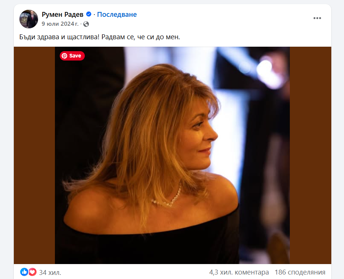The width and height of the screenshot is (344, 279).
Task: Click the globe public audience icon
Action: coord(86,24)
